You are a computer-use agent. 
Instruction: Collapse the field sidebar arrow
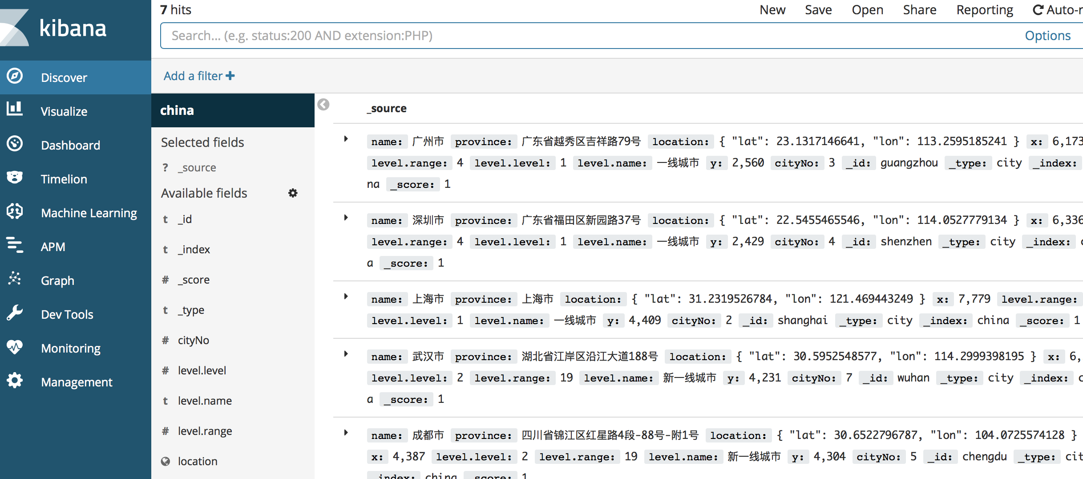point(323,105)
